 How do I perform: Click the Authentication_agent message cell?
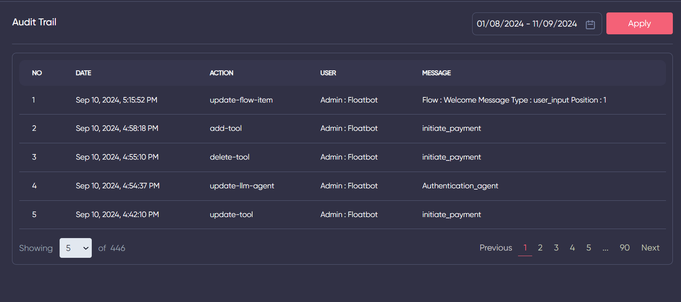pyautogui.click(x=460, y=186)
